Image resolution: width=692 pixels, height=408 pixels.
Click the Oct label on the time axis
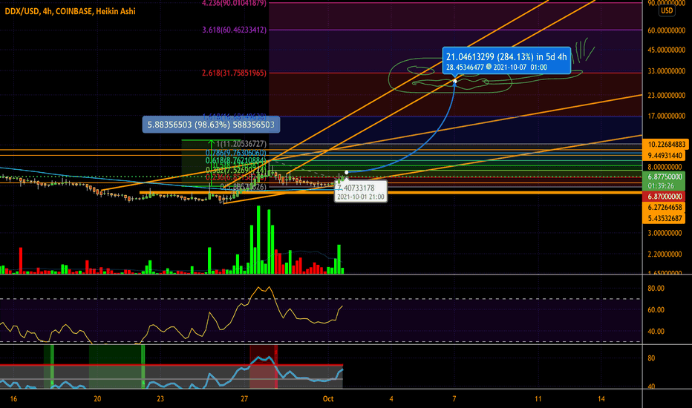[328, 399]
